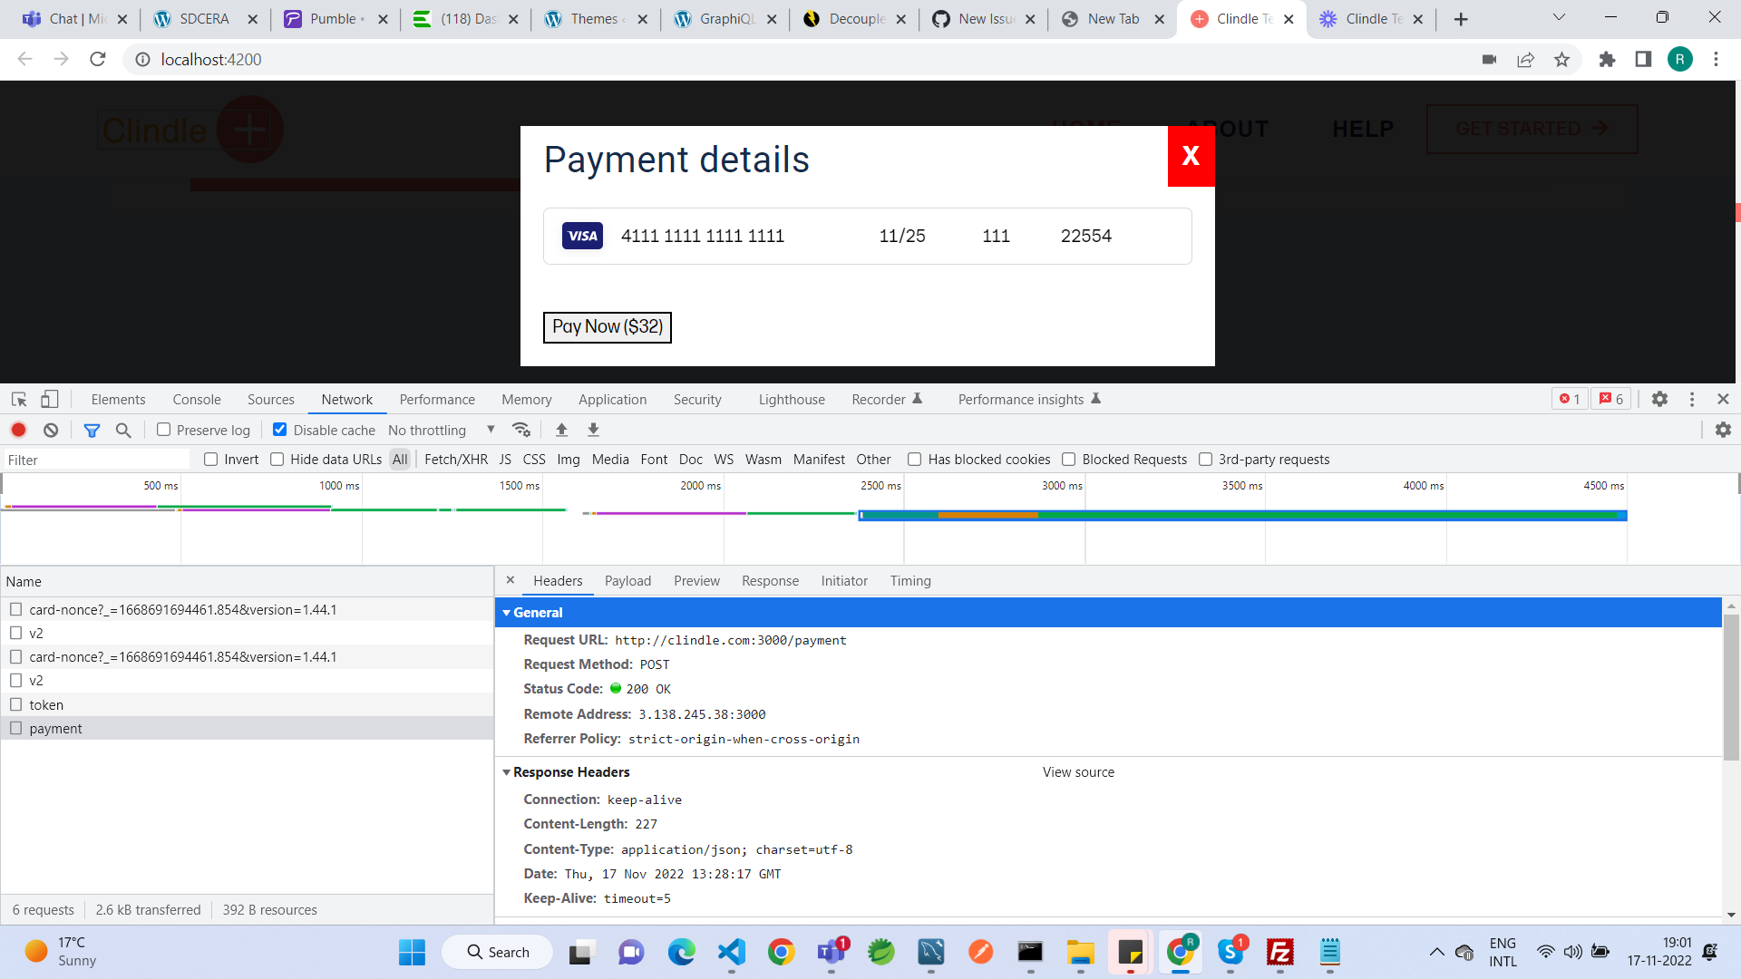The image size is (1741, 979).
Task: Open DevTools settings gear
Action: (1660, 399)
